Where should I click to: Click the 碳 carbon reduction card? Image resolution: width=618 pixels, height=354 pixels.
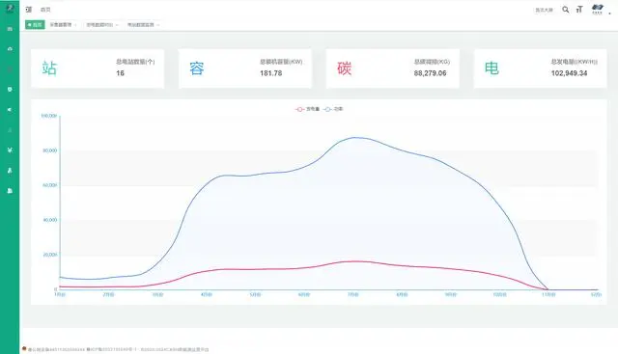393,68
